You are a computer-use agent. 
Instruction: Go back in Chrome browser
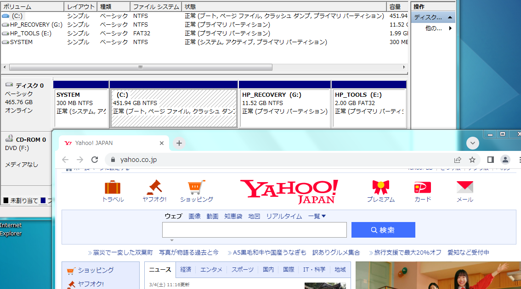click(65, 160)
